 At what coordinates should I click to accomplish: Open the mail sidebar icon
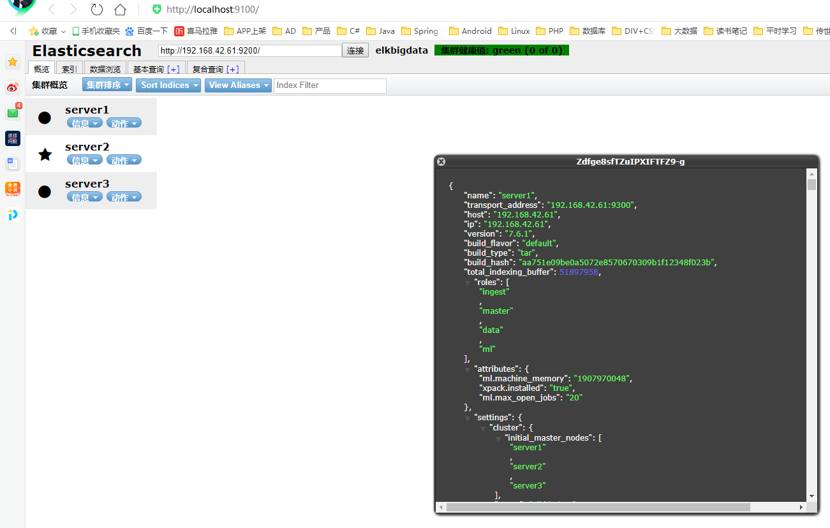[13, 113]
